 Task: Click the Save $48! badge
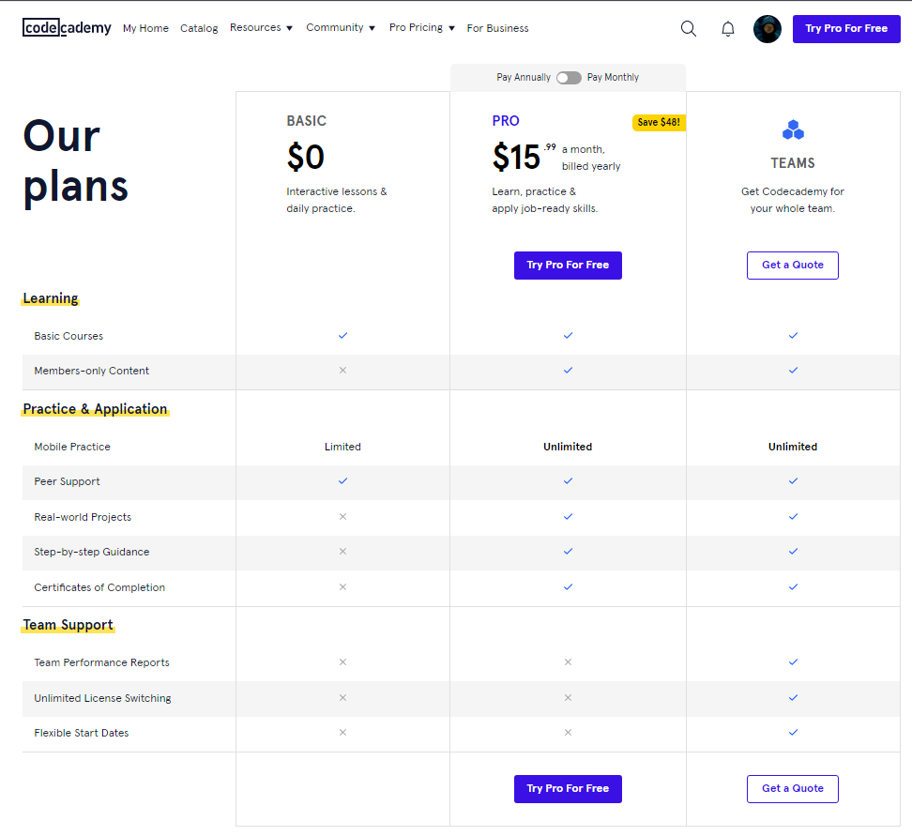coord(659,123)
